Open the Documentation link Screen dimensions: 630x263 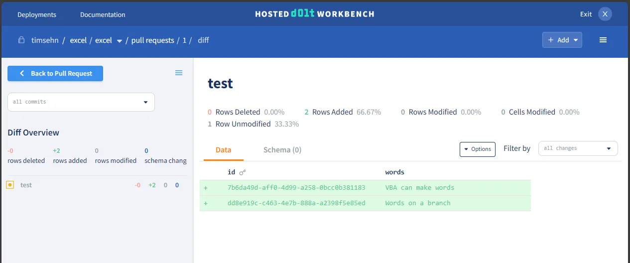[103, 14]
